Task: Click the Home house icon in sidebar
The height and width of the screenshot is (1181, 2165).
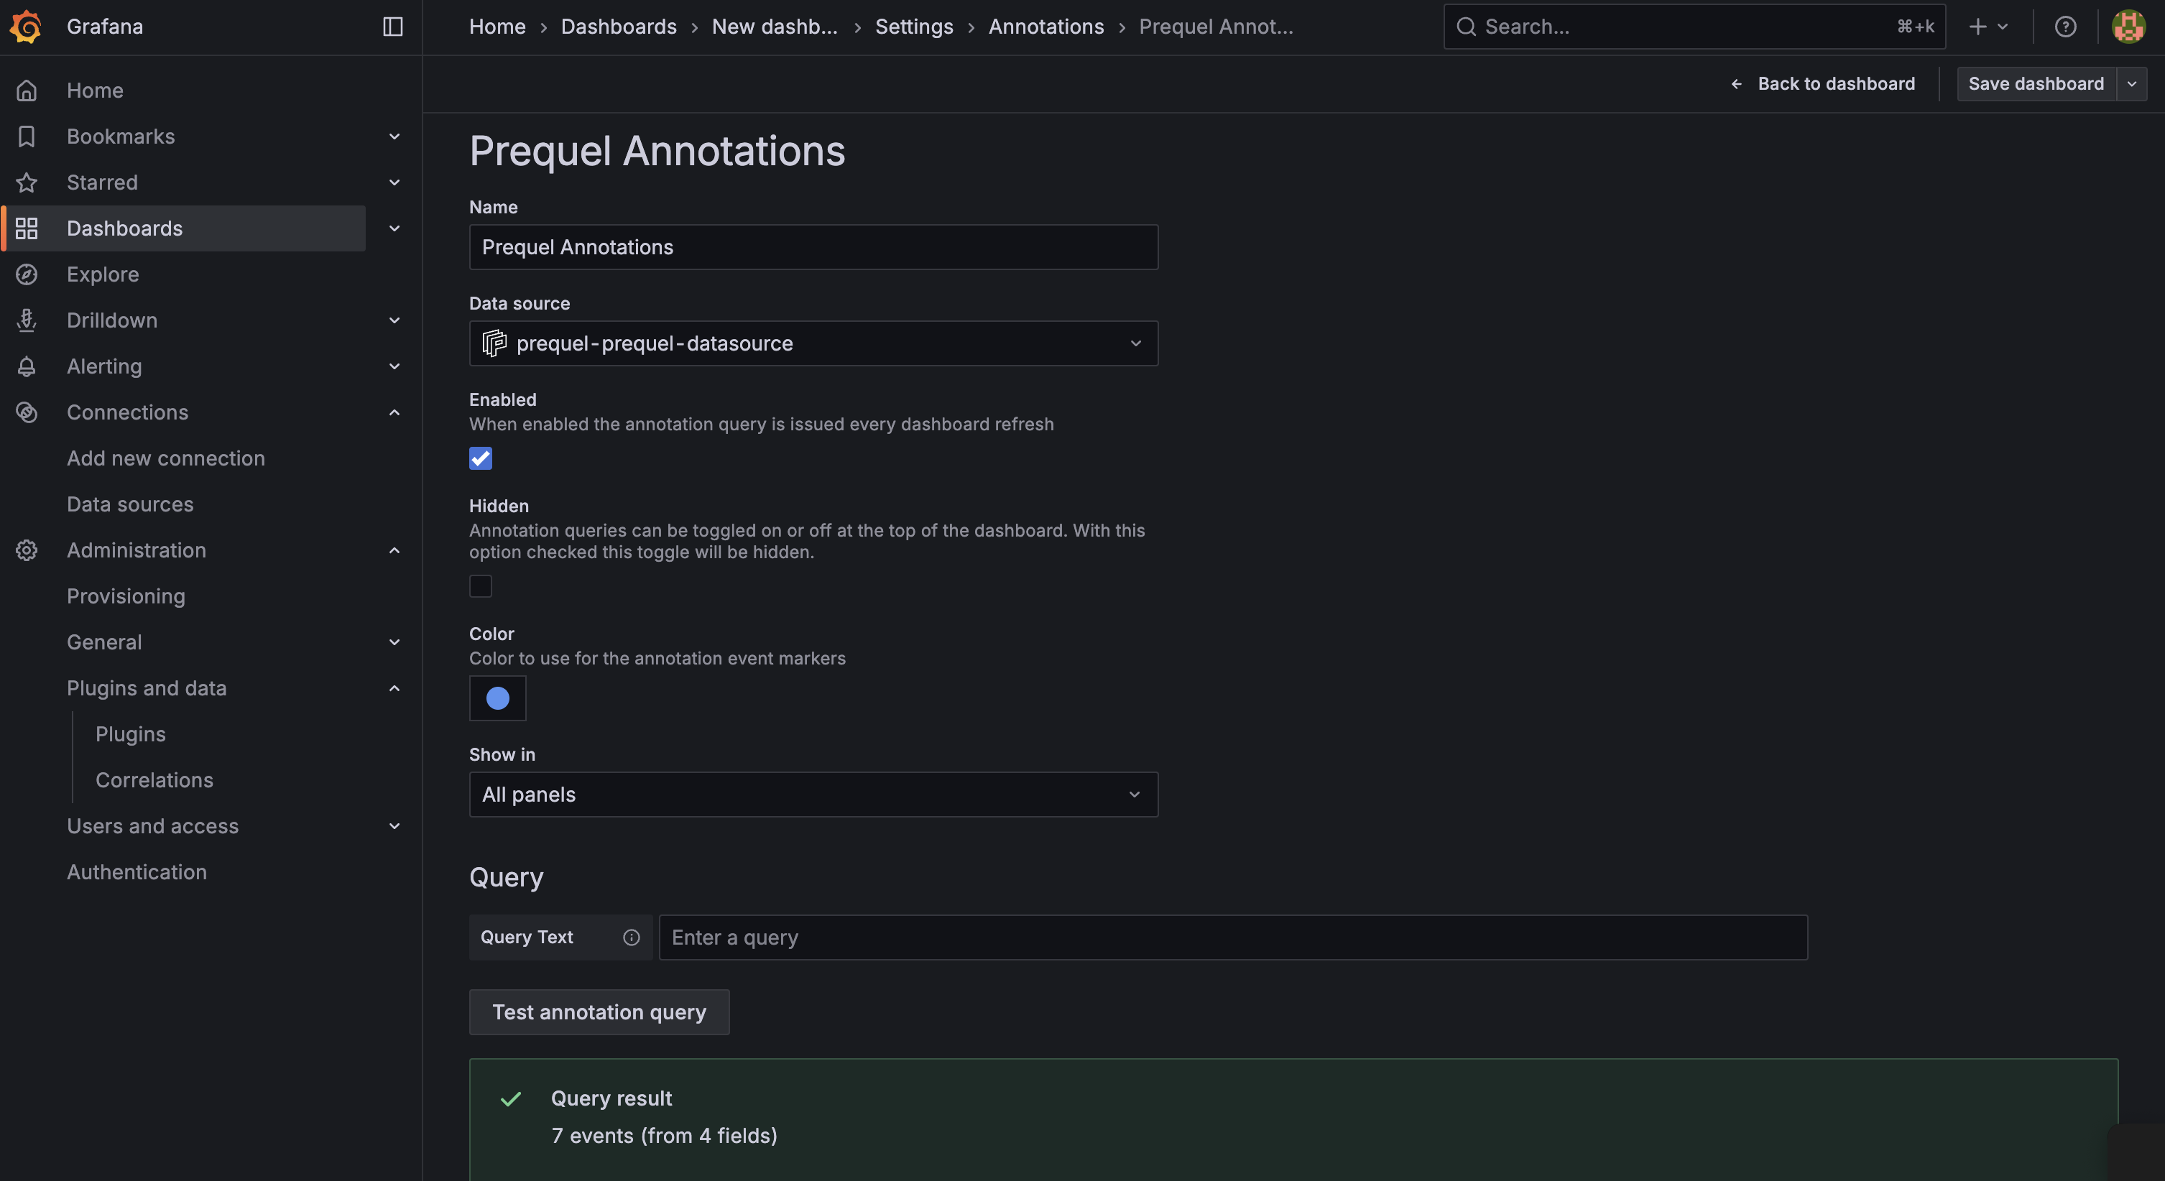Action: tap(27, 90)
